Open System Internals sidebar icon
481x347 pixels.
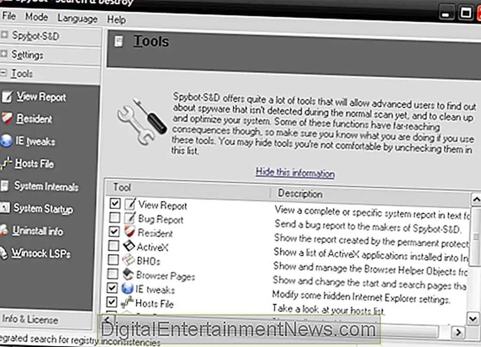click(5, 187)
